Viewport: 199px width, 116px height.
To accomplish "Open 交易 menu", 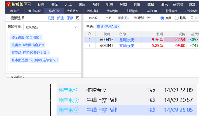I will [x=192, y=5].
